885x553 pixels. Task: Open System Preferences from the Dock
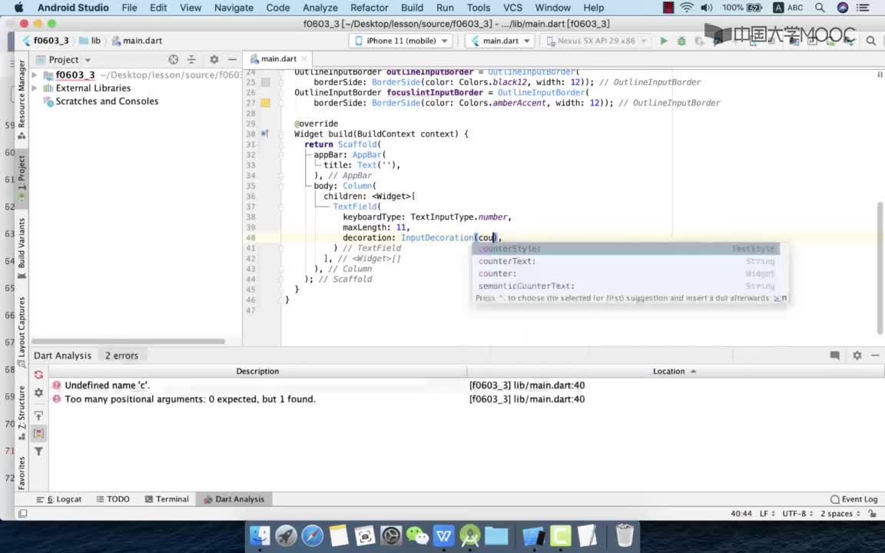(x=390, y=535)
